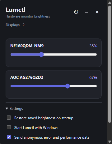Set NE160QDM-NM9 slider track to maximum end
This screenshot has height=144, width=112.
96,54
